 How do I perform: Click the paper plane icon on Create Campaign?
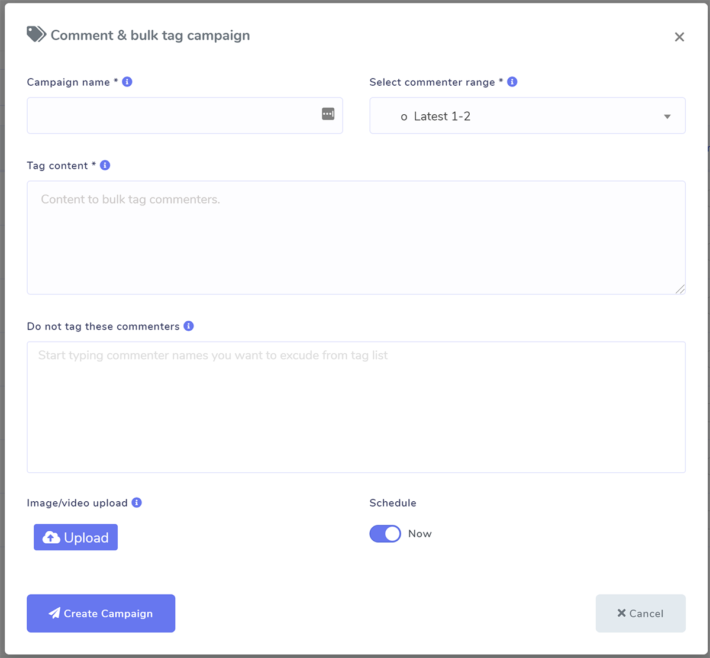[55, 613]
